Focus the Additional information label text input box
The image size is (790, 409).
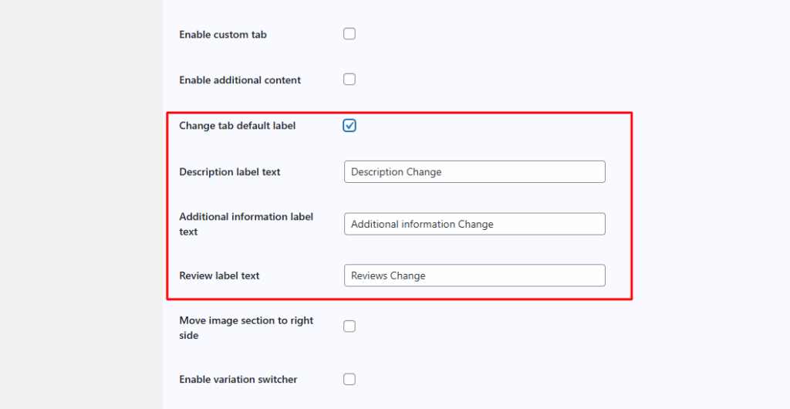pyautogui.click(x=474, y=224)
